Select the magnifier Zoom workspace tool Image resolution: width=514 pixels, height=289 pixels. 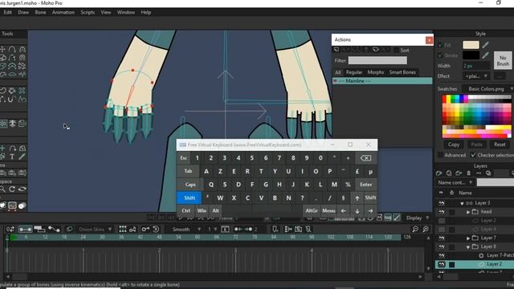click(x=2, y=189)
